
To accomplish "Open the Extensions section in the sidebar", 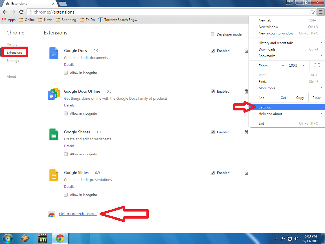I will click(x=15, y=52).
